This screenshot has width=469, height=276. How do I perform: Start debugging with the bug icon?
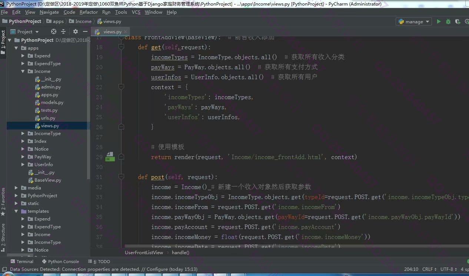pyautogui.click(x=448, y=21)
